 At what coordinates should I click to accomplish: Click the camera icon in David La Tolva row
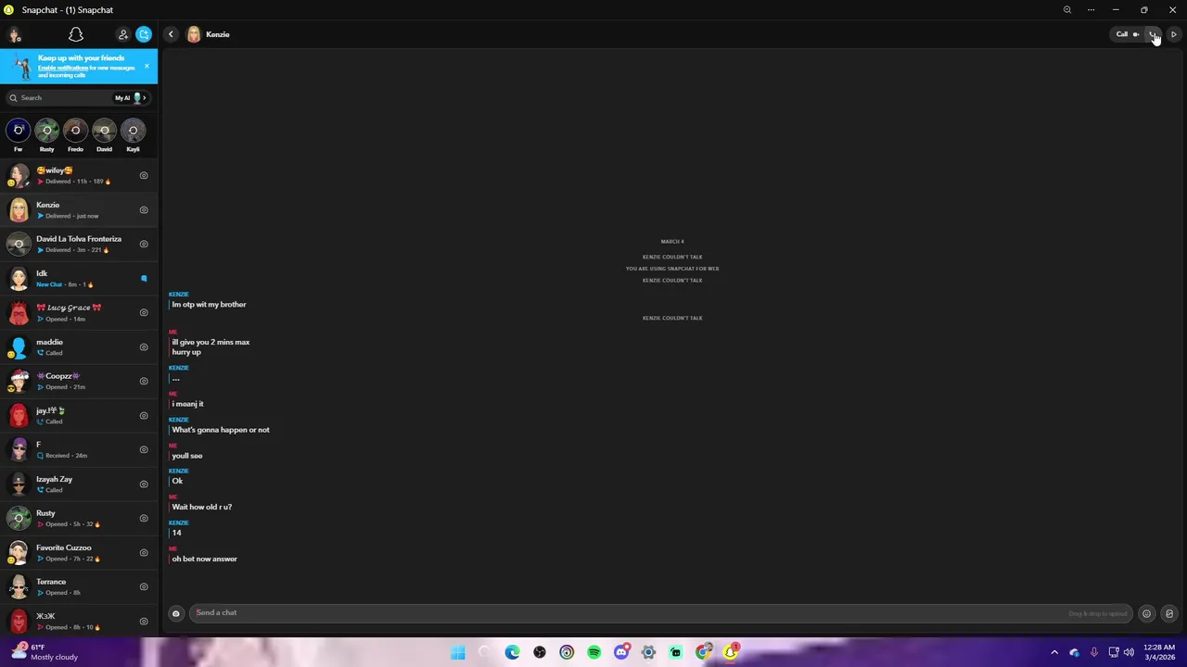[x=144, y=244]
